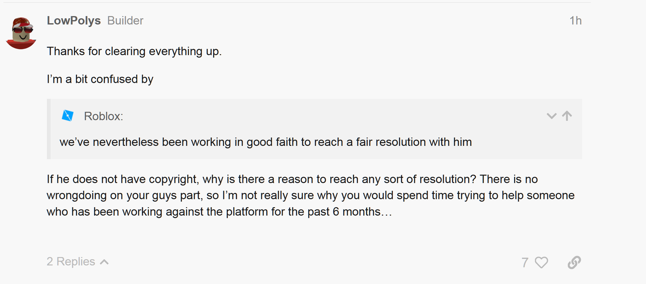Open the 1h post timestamp
646x284 pixels.
click(x=575, y=21)
